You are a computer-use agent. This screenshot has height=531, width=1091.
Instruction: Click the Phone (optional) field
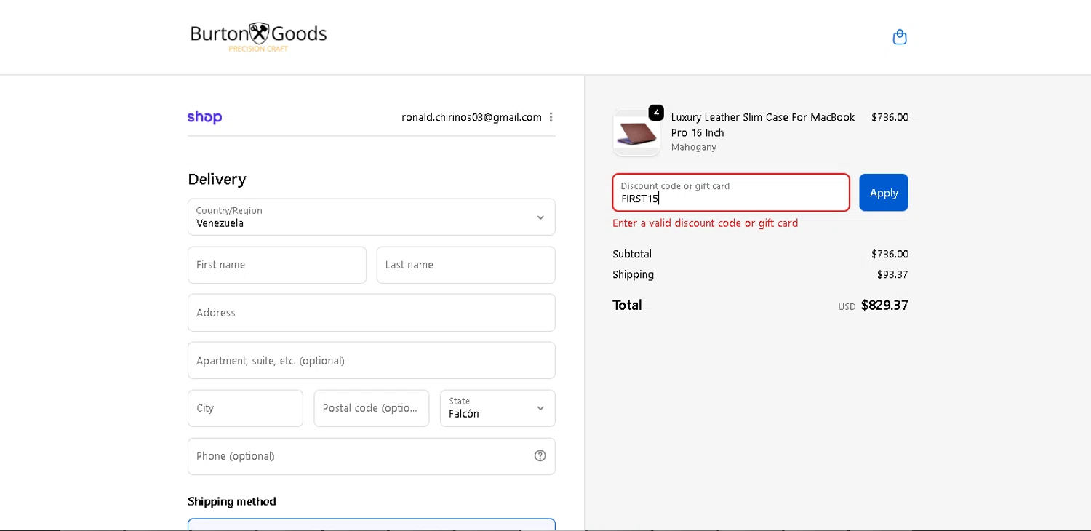point(372,456)
